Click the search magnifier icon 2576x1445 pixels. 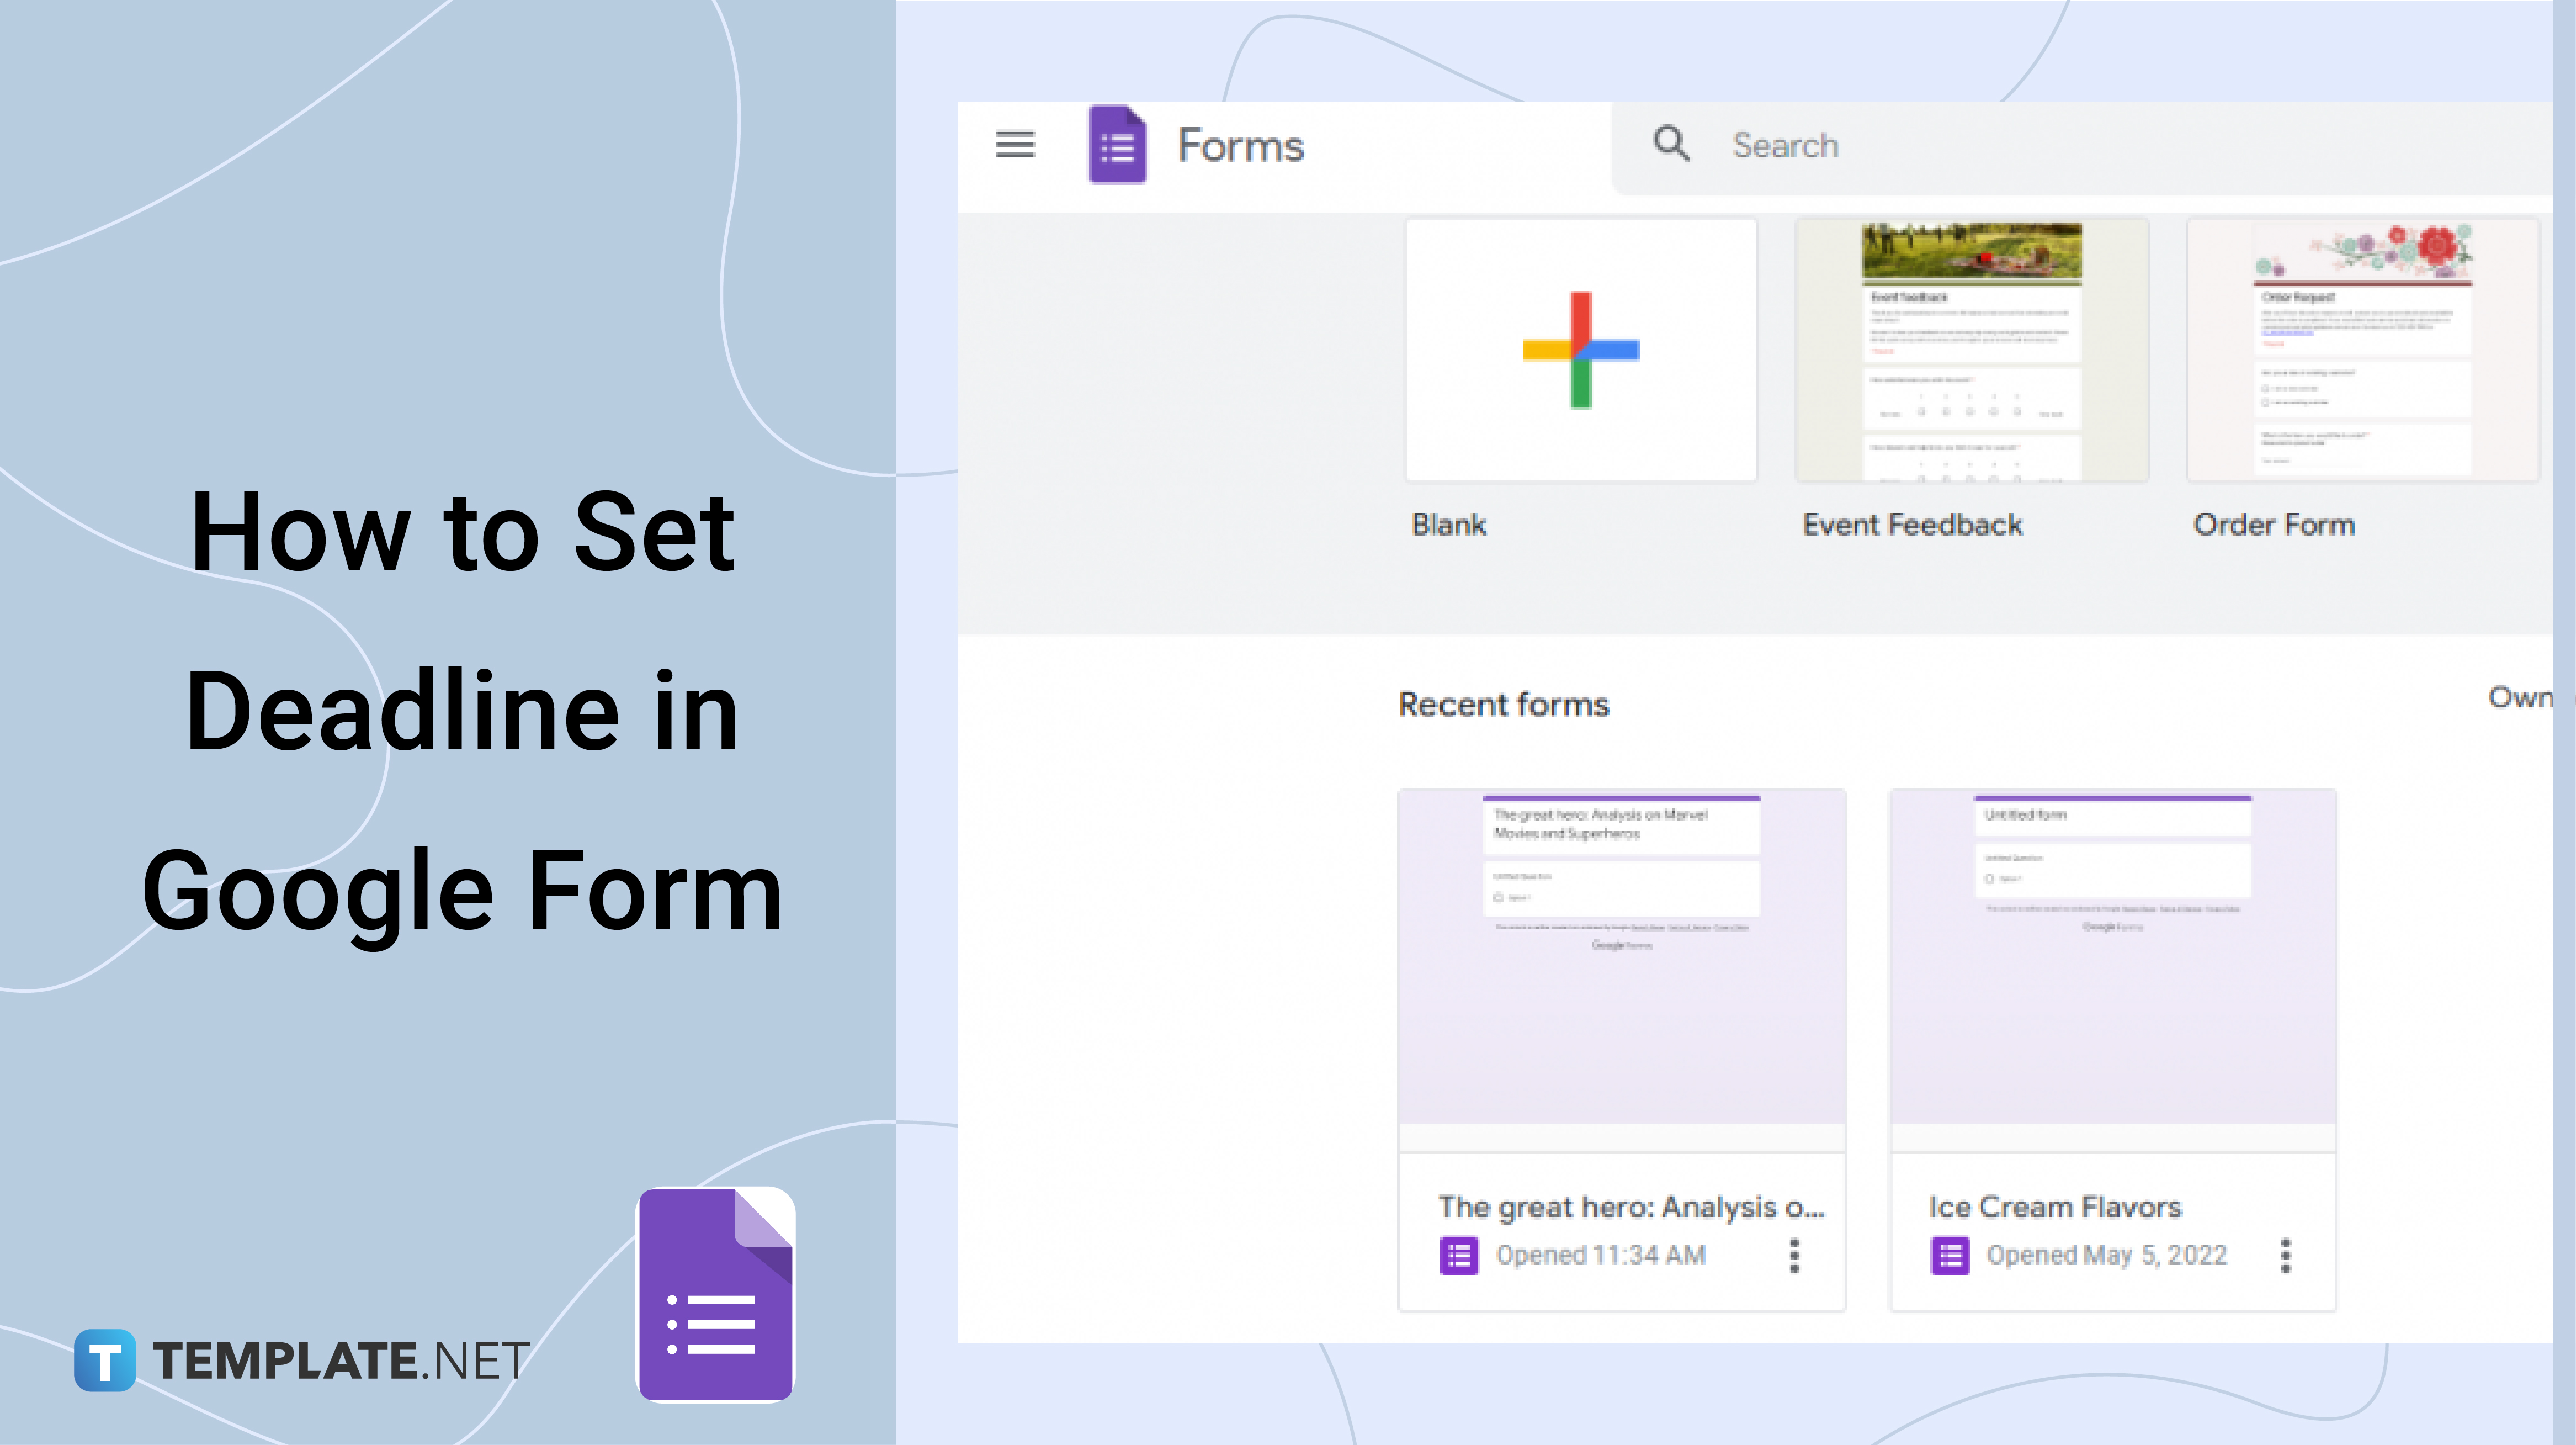[x=1670, y=144]
